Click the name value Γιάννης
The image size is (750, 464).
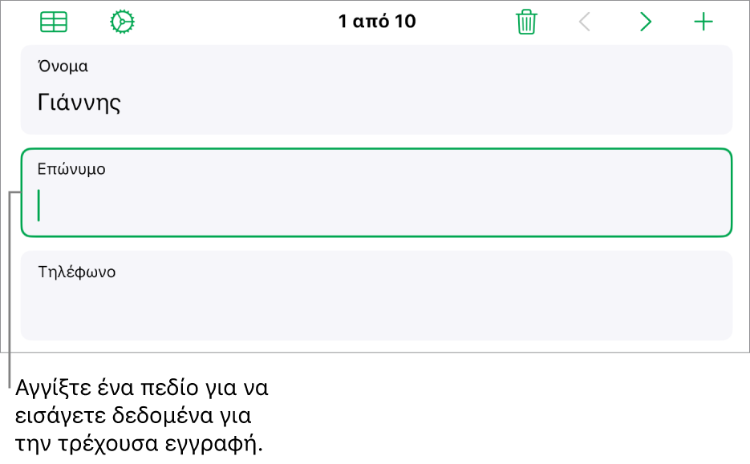point(79,103)
